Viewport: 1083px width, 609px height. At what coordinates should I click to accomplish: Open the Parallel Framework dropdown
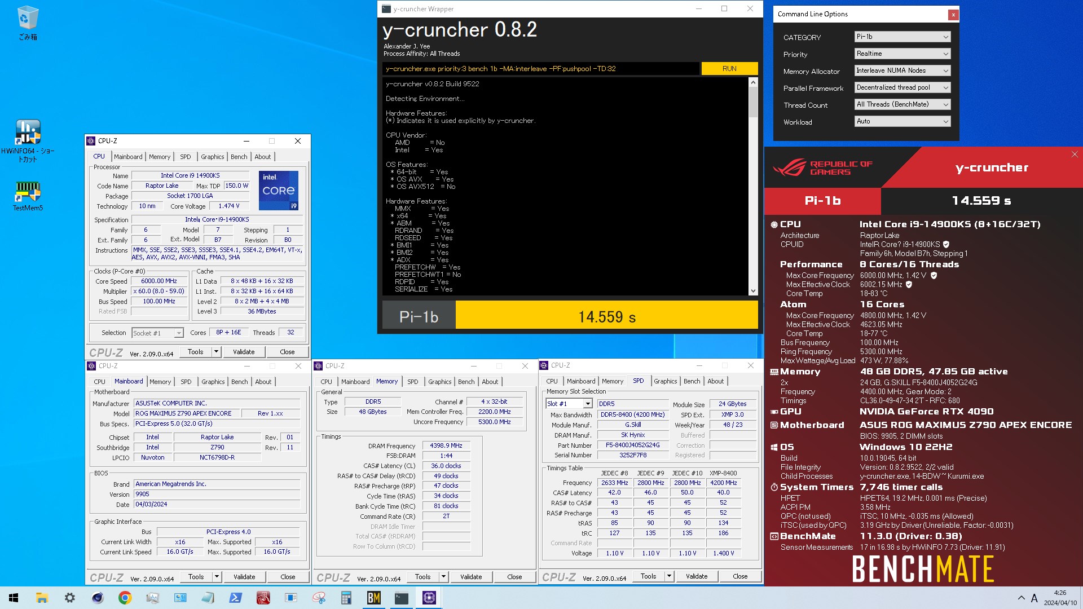pos(902,87)
